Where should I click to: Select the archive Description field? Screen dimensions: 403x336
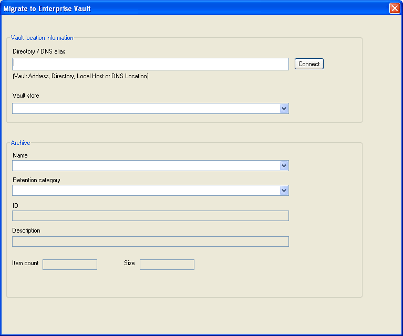tap(150, 241)
